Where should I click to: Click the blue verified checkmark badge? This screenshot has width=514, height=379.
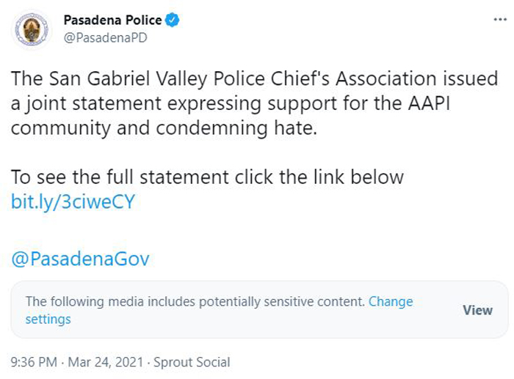click(x=172, y=21)
